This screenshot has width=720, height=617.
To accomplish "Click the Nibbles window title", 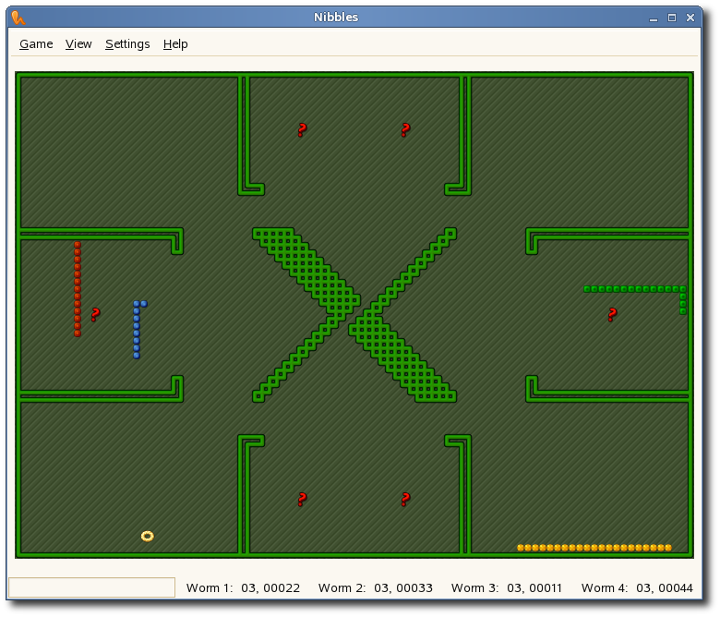I will (336, 18).
